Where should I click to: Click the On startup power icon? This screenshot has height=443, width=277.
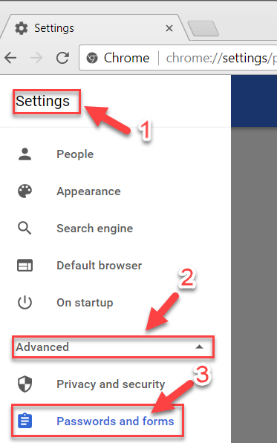tap(25, 302)
